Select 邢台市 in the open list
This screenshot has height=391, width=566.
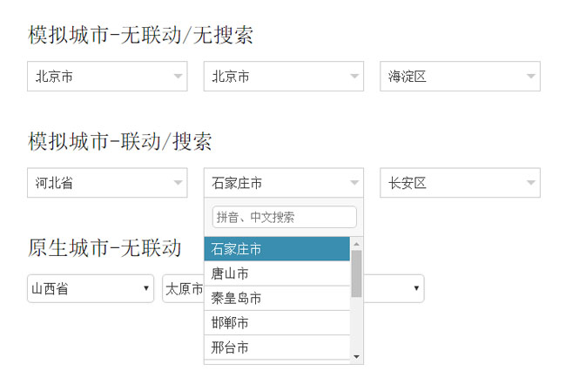click(277, 347)
